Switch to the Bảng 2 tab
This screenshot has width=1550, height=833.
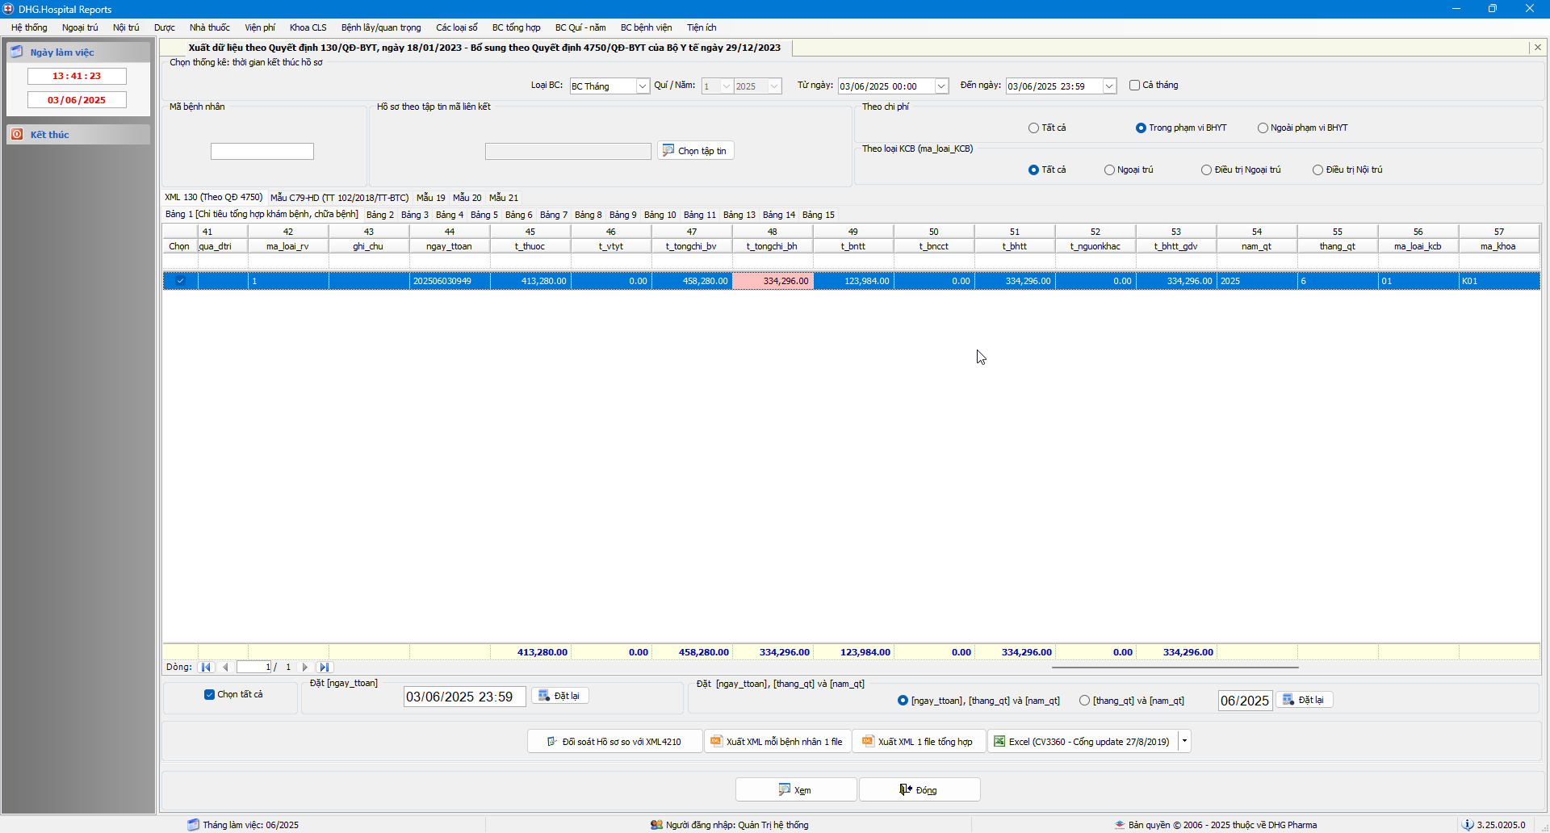tap(380, 214)
